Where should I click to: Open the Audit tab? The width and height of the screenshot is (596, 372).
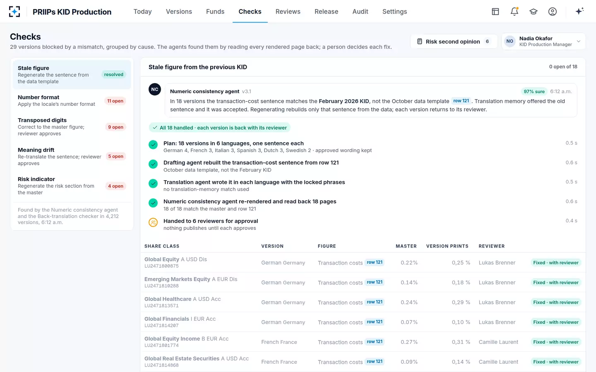click(360, 12)
